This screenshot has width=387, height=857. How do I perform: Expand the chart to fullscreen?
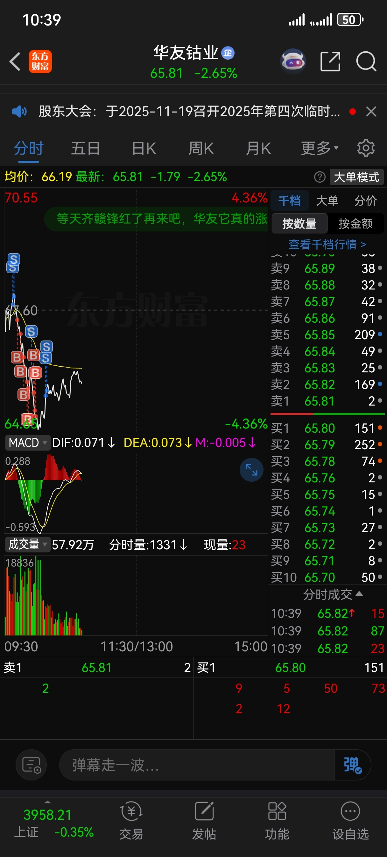(251, 470)
